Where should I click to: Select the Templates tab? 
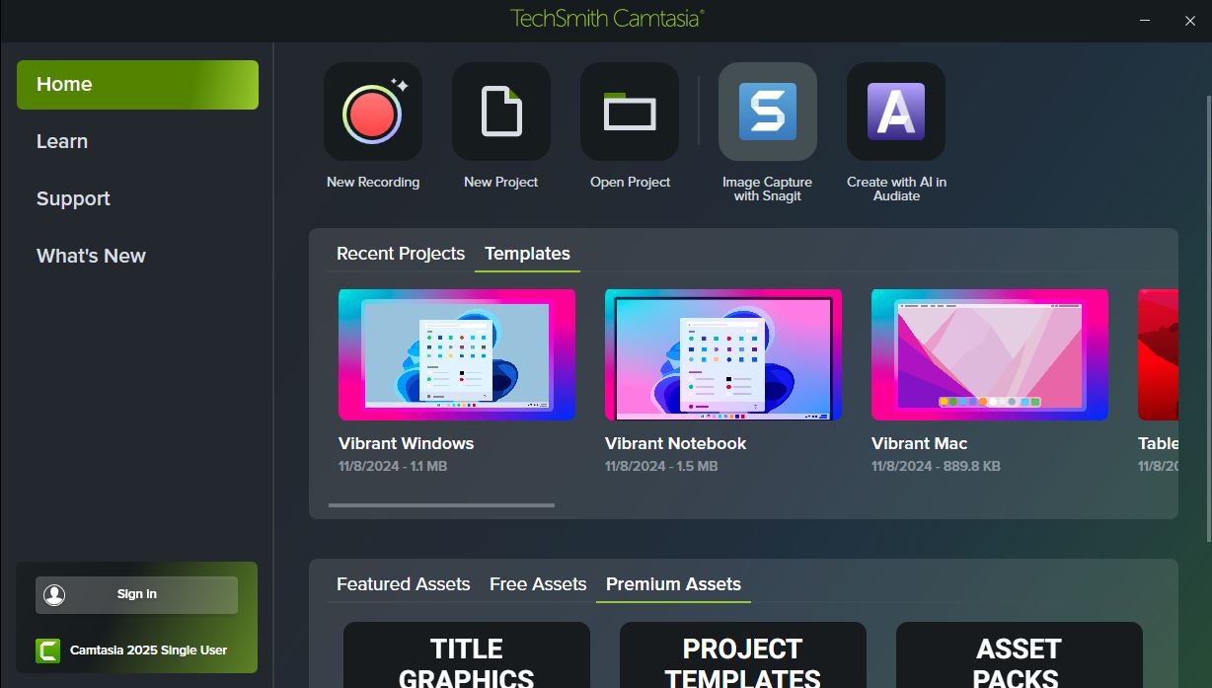point(527,254)
